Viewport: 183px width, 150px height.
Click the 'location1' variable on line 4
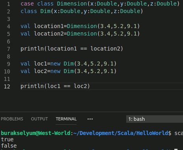(x=49, y=26)
